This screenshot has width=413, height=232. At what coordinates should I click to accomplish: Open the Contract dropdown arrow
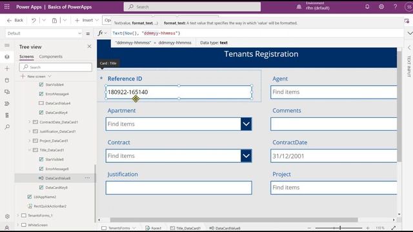click(246, 156)
